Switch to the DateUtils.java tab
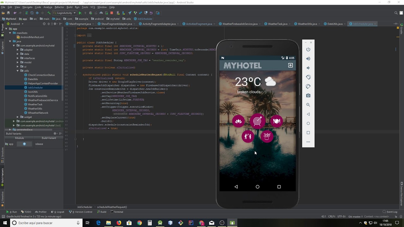The image size is (404, 227). pyautogui.click(x=335, y=24)
